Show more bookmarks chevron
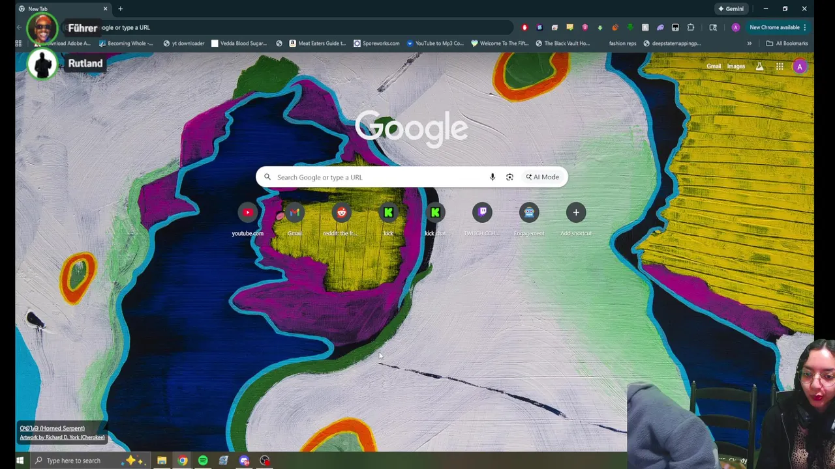The height and width of the screenshot is (469, 835). (x=749, y=44)
